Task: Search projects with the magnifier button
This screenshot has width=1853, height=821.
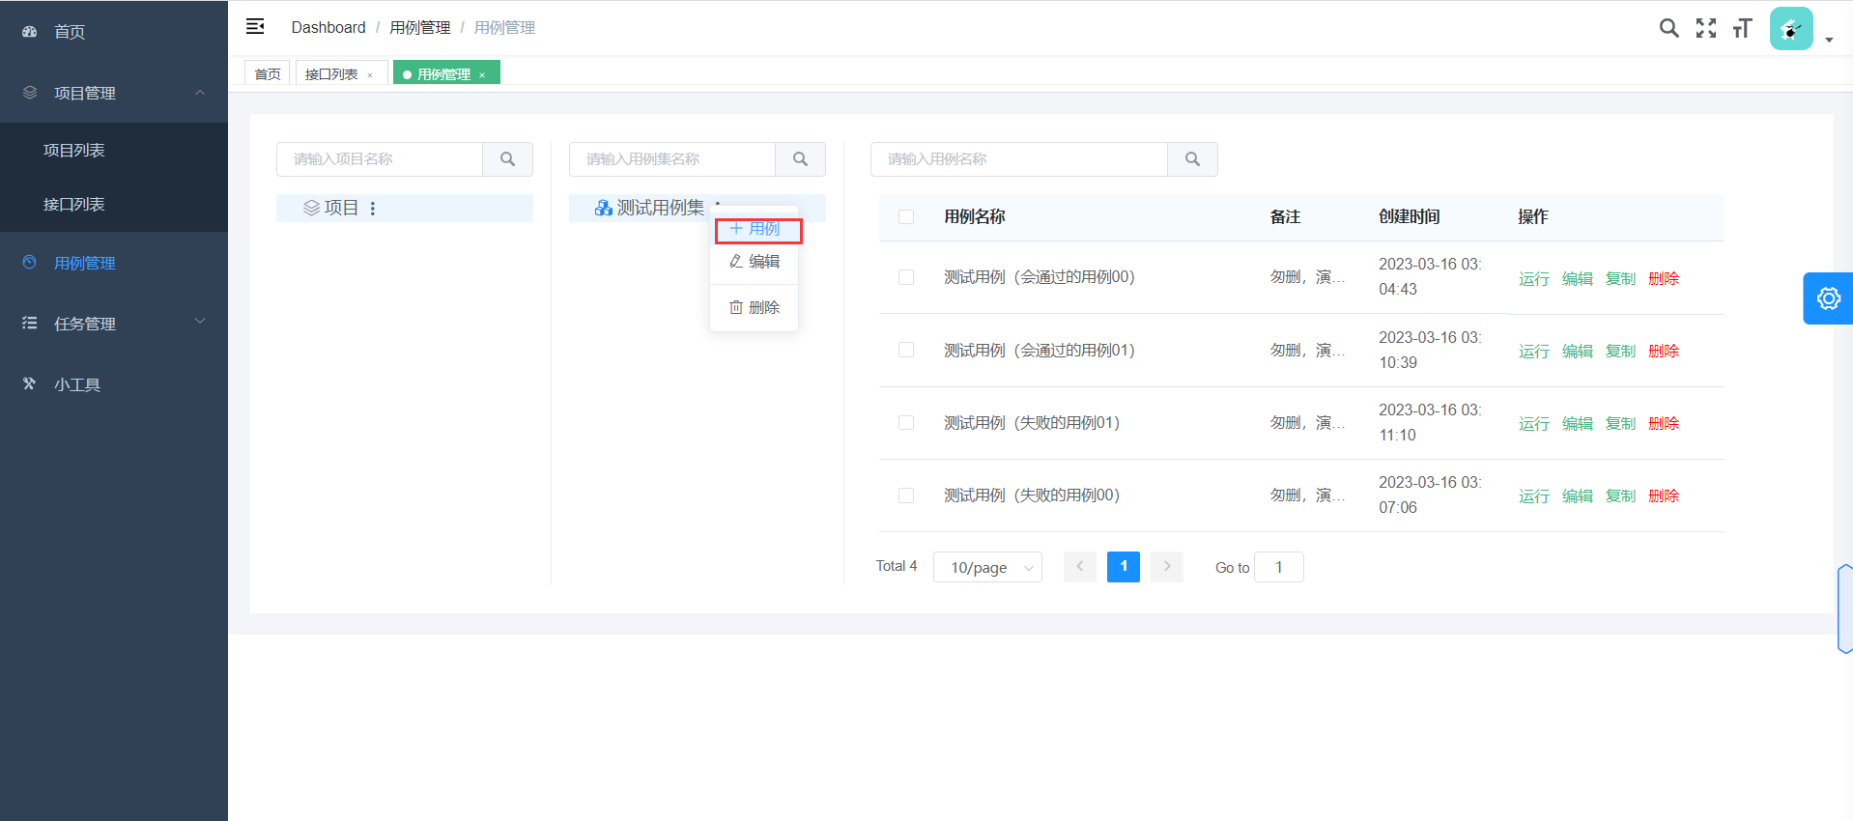Action: (507, 159)
